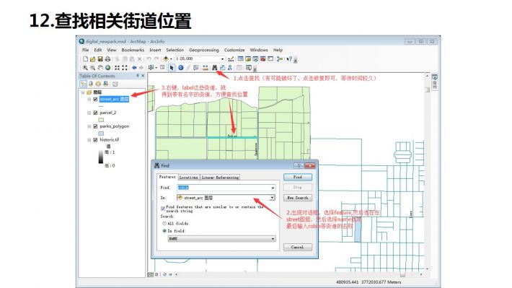Image resolution: width=512 pixels, height=288 pixels.
Task: Click the Cancel button in Find dialog
Action: click(x=298, y=247)
